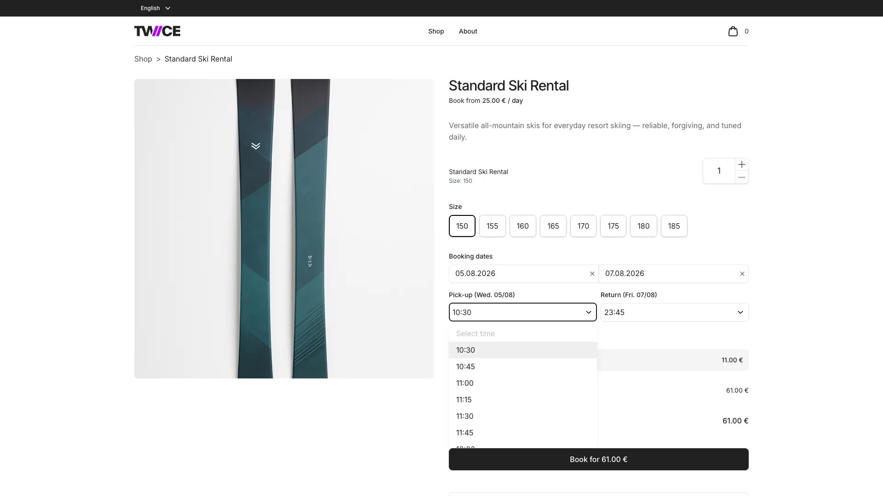Go to the Shop navigation link
883x496 pixels.
pyautogui.click(x=436, y=31)
